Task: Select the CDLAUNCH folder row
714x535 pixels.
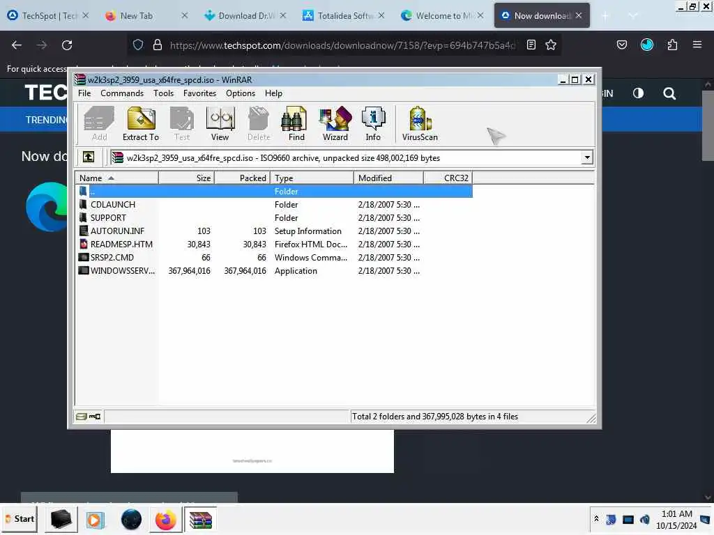Action: 274,205
